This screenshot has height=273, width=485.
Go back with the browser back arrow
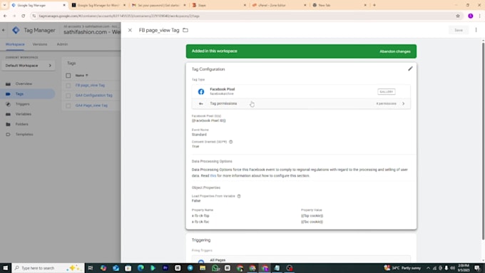pos(5,16)
